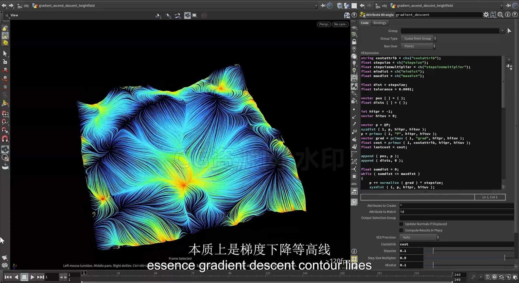
Task: Click the pin icon on right pane
Action: pyautogui.click(x=508, y=5)
